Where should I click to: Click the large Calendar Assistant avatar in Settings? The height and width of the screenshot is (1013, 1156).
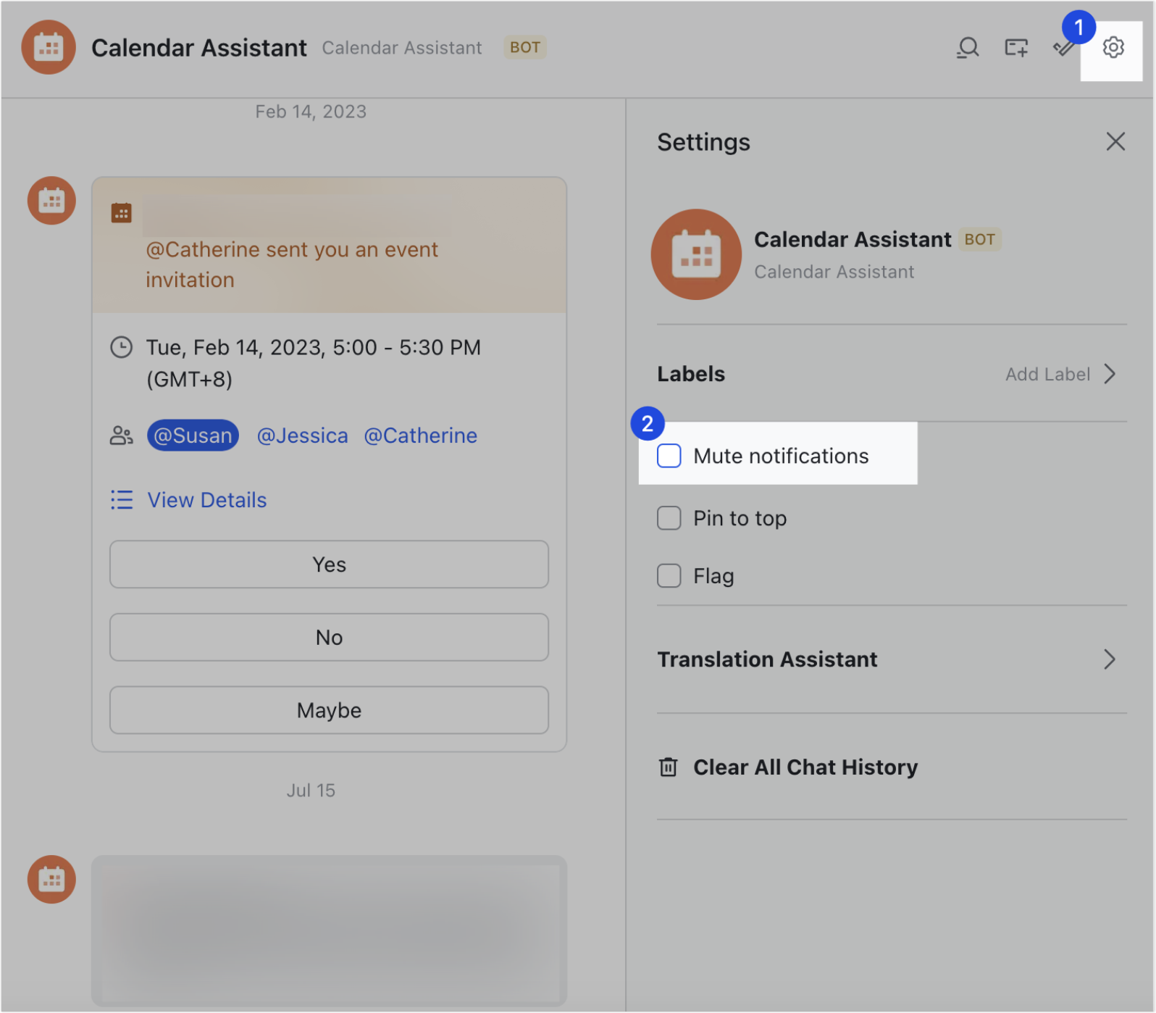click(x=696, y=254)
